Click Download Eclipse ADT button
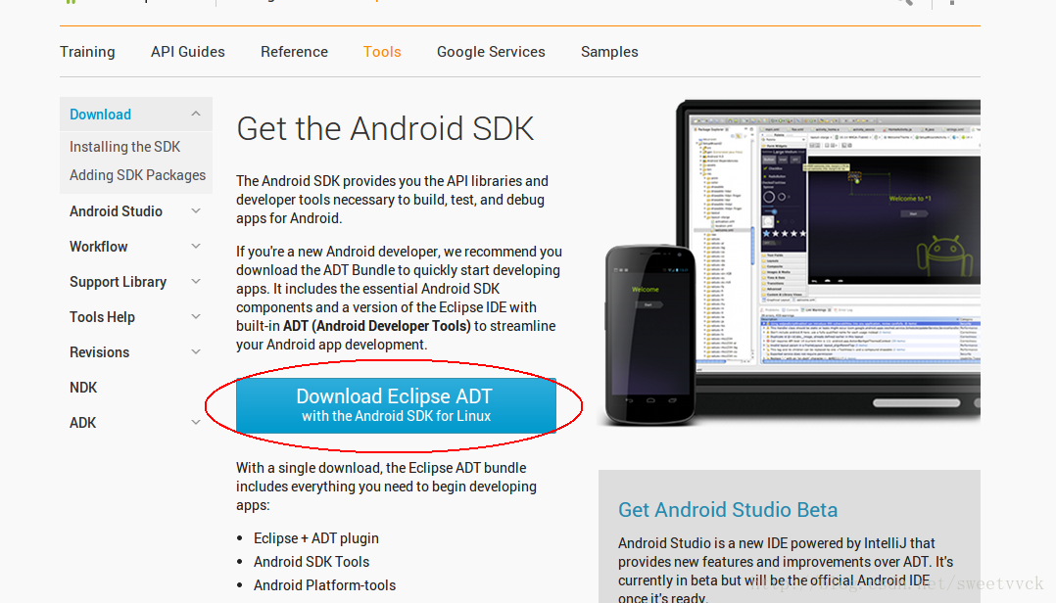This screenshot has height=603, width=1056. click(396, 405)
